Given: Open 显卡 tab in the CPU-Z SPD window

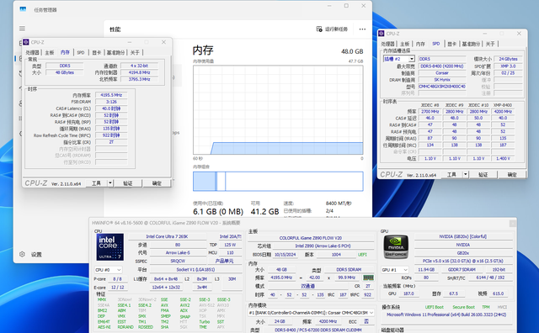Looking at the screenshot, I should pyautogui.click(x=452, y=44).
